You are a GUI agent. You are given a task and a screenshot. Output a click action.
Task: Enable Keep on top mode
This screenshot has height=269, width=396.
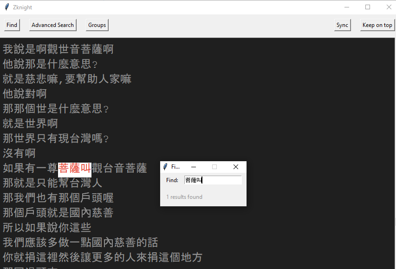(377, 25)
